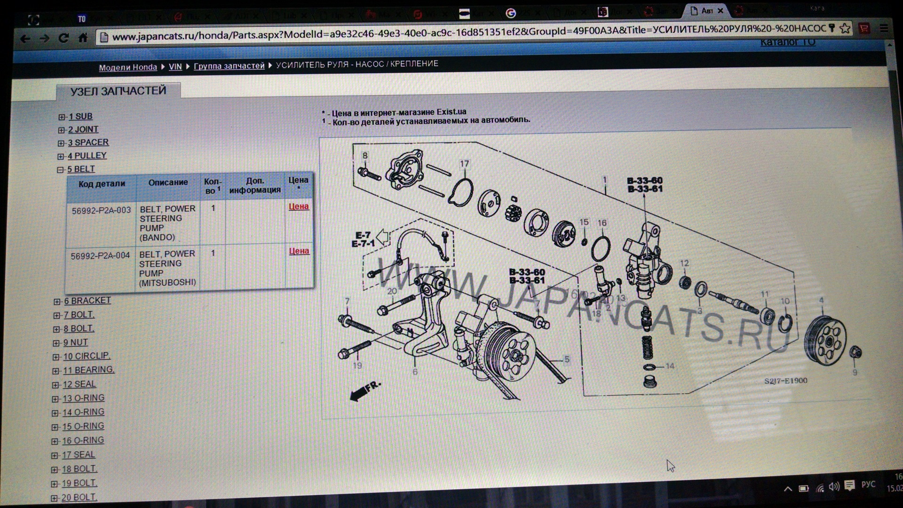Expand the '8 BOLT' tree node

click(56, 329)
